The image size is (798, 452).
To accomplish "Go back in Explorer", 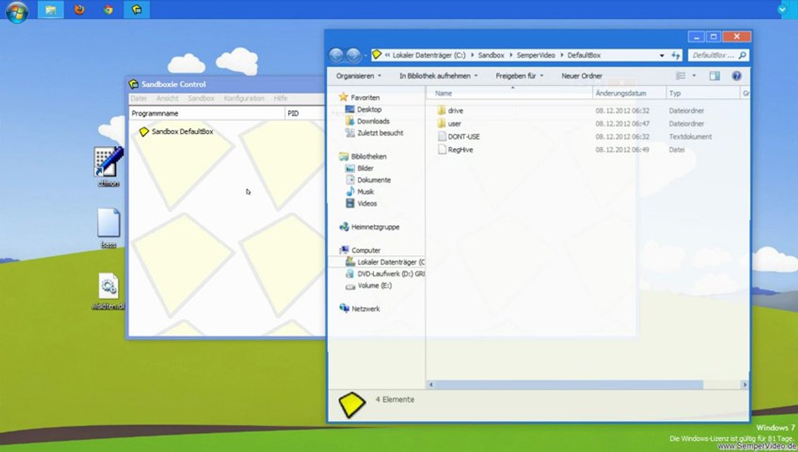I will coord(337,55).
